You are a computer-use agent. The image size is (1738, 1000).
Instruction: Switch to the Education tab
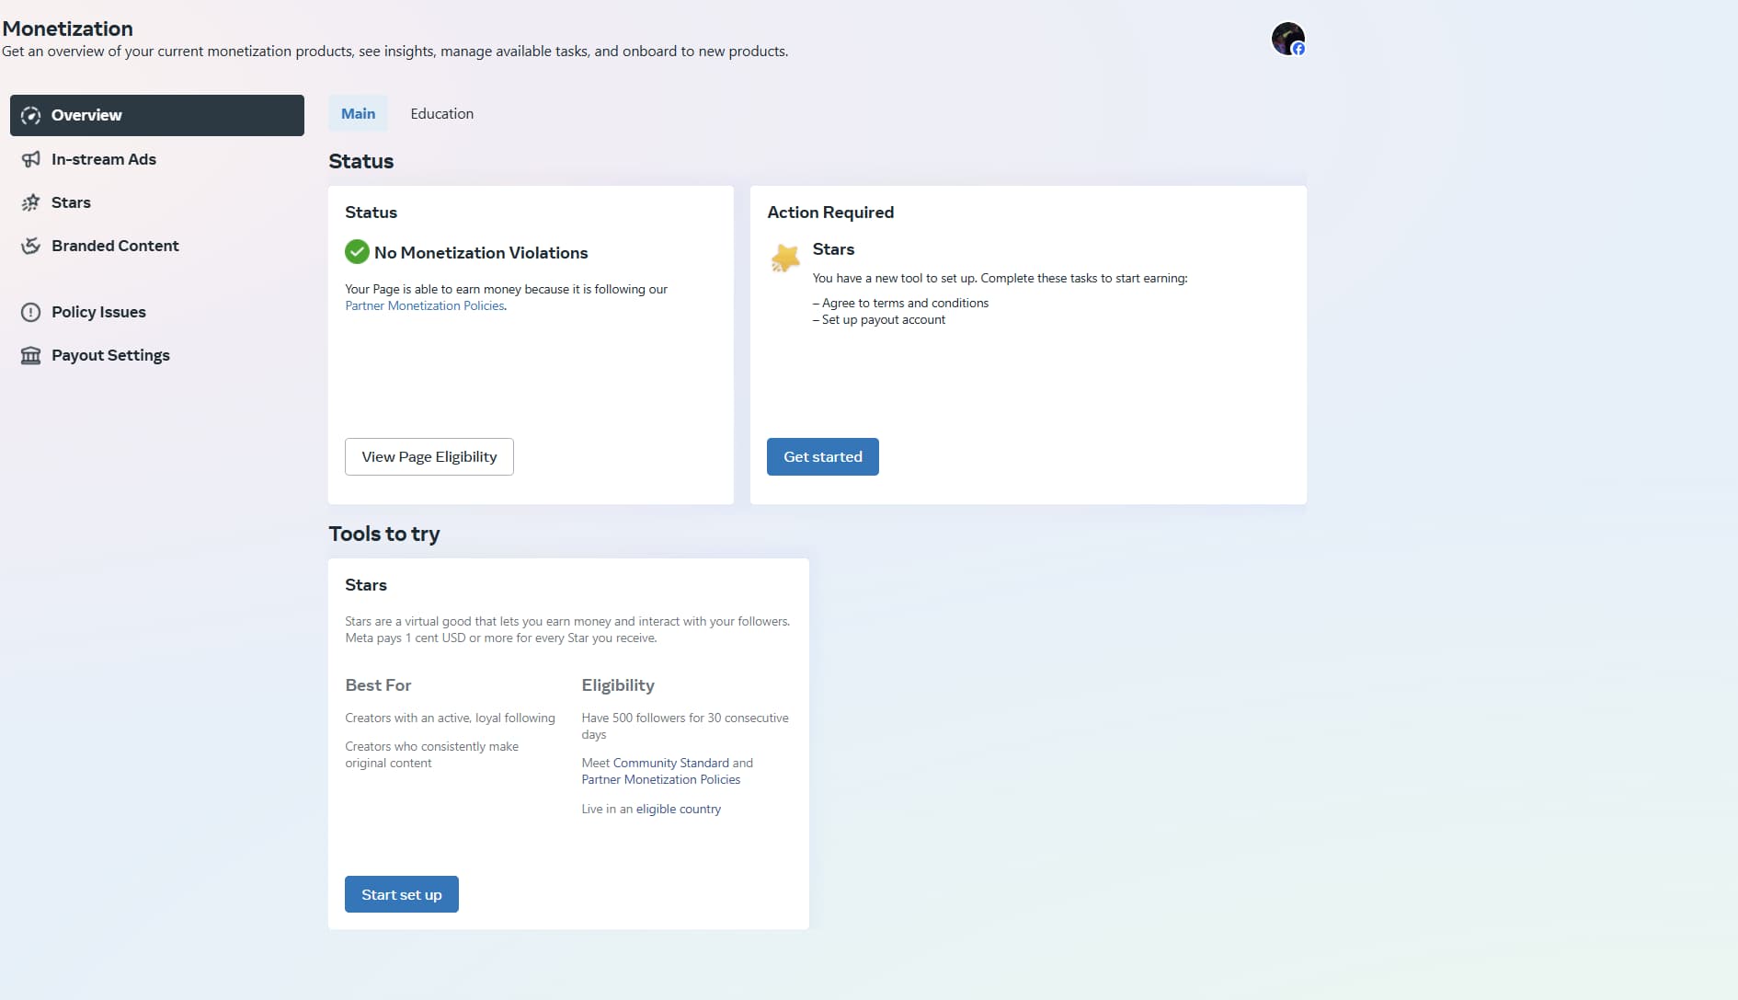click(x=441, y=114)
